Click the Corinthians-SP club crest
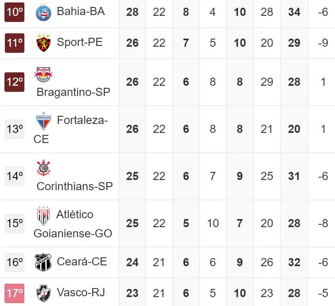 pyautogui.click(x=43, y=168)
